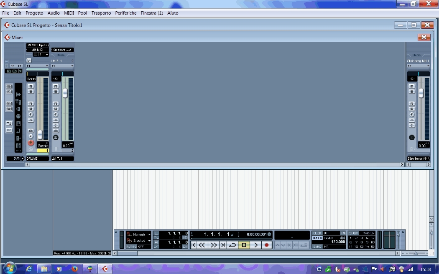This screenshot has height=274, width=439.
Task: Click master output volume fader handle
Action: coord(421,93)
